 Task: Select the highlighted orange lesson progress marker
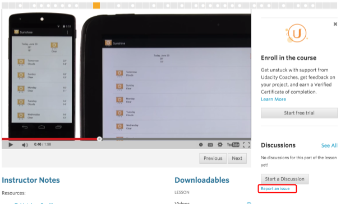coord(96,6)
